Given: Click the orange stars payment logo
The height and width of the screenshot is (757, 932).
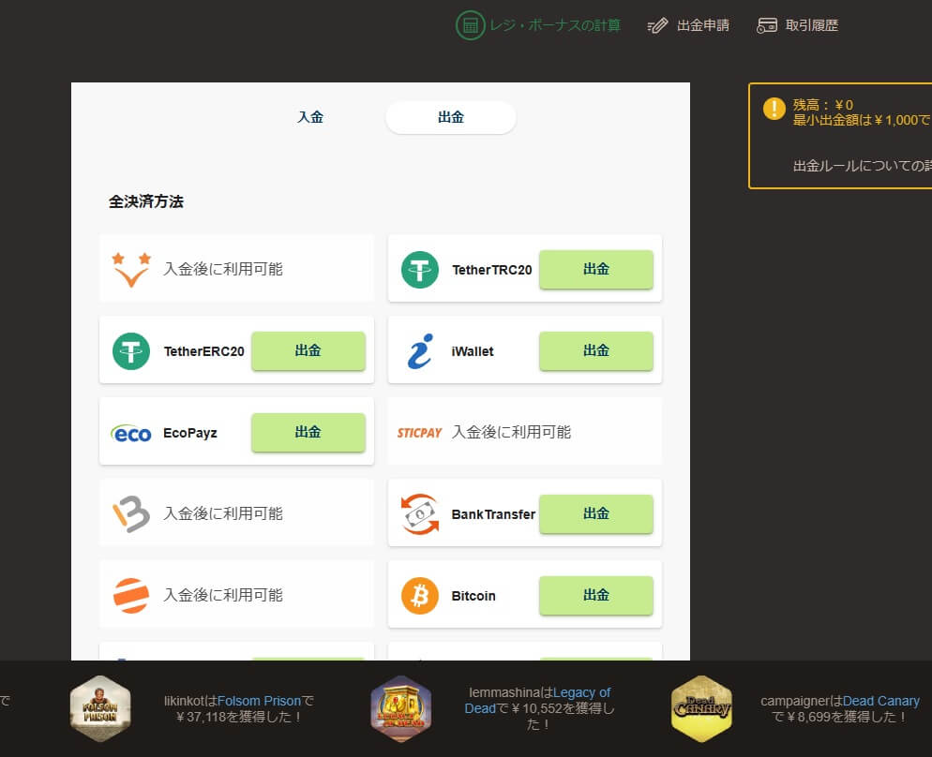Looking at the screenshot, I should [x=131, y=270].
